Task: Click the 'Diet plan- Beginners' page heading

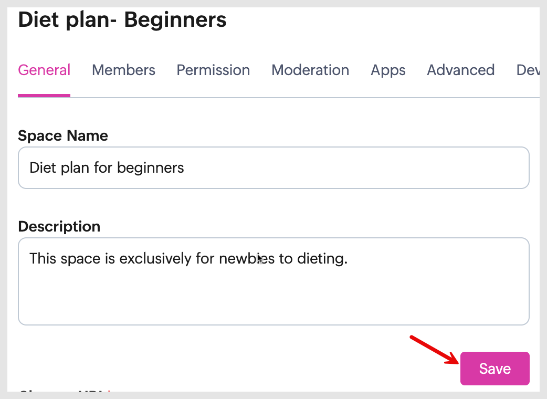Action: [x=122, y=20]
